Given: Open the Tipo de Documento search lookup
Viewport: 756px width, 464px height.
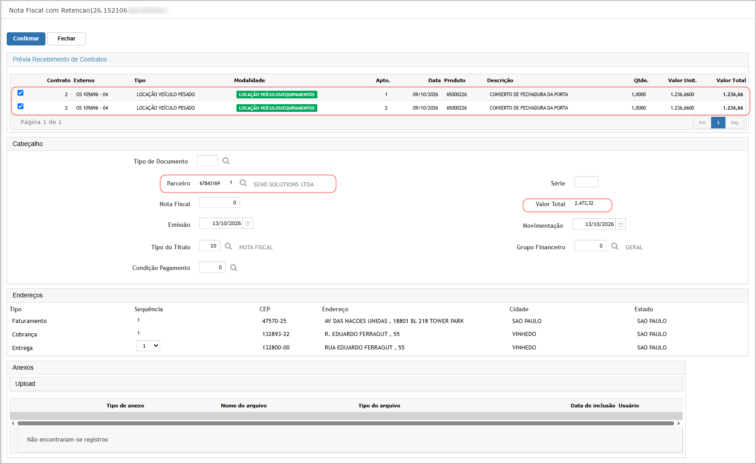Looking at the screenshot, I should 226,161.
